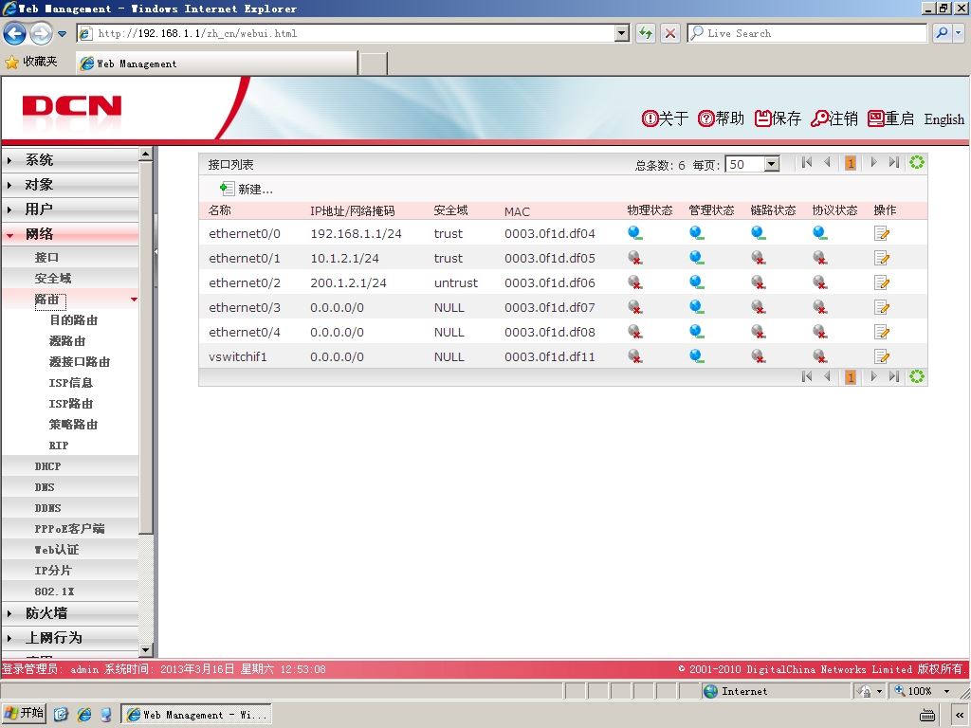Select 目的路由 under routing
This screenshot has height=728, width=971.
tap(73, 320)
